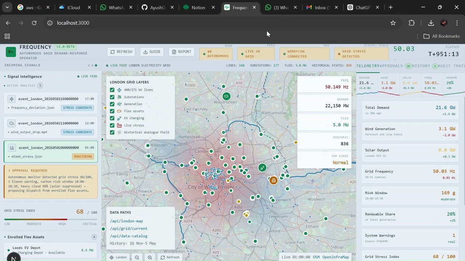465x261 pixels.
Task: Toggle the 400/275 kV lines layer checkbox
Action: (x=112, y=90)
